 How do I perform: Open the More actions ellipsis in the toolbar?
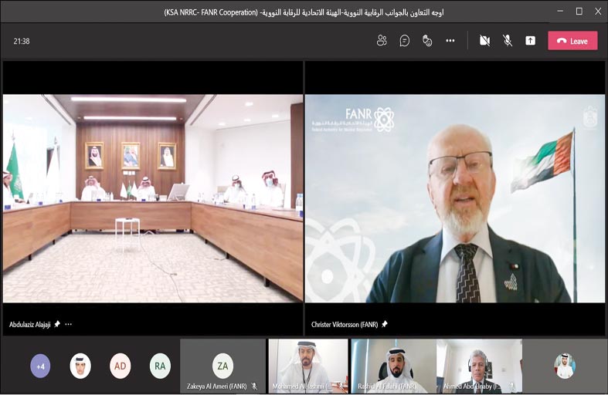point(450,41)
